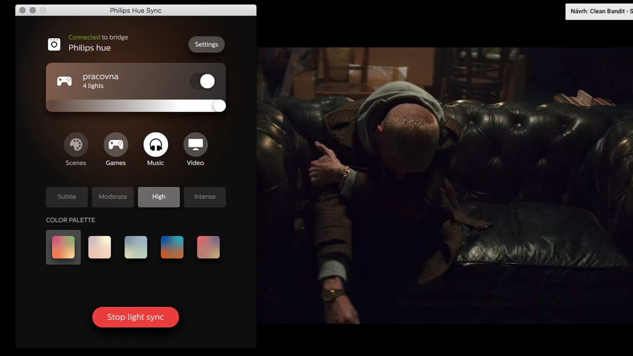This screenshot has width=633, height=356.
Task: Select the red-tan color palette
Action: [x=208, y=247]
